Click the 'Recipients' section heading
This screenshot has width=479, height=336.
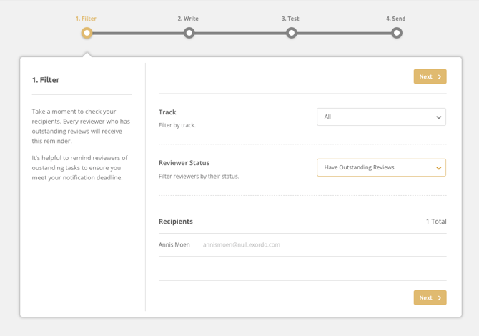coord(176,222)
